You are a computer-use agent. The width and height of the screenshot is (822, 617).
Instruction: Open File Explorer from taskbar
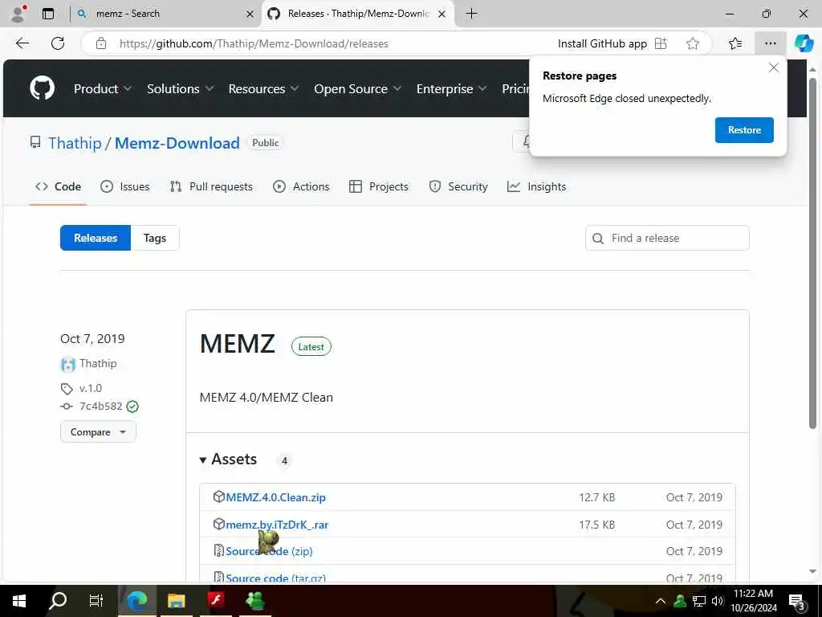[x=176, y=600]
